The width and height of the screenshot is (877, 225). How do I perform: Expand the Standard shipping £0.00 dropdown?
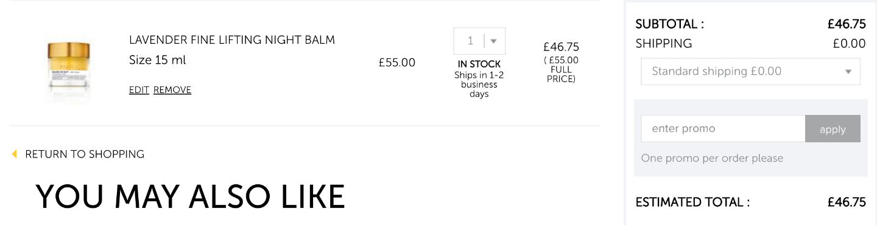pos(750,72)
